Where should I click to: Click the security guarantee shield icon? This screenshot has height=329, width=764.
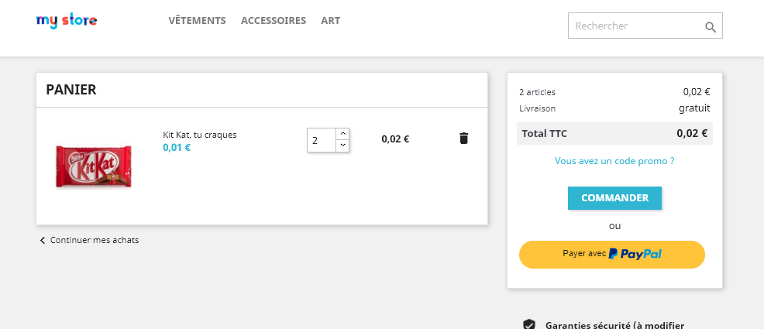click(x=529, y=324)
